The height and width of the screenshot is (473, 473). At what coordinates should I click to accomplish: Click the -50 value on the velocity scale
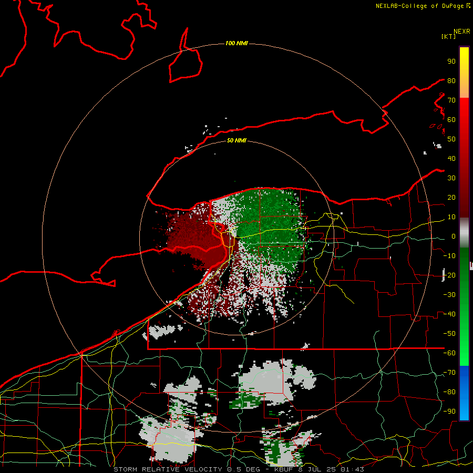coord(449,334)
